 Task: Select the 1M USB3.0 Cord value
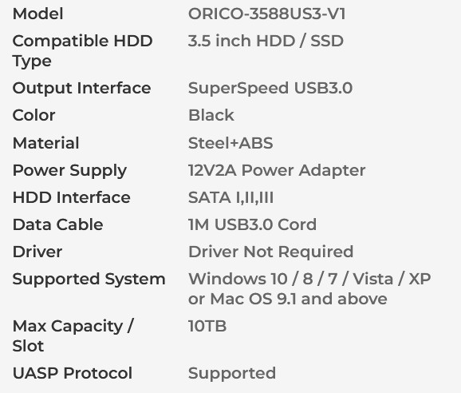(252, 224)
